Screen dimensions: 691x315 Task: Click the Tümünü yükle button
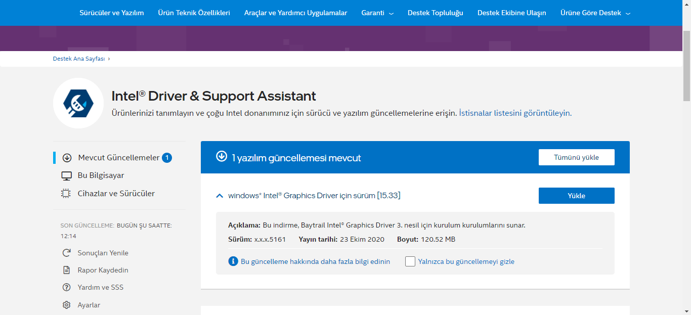577,157
